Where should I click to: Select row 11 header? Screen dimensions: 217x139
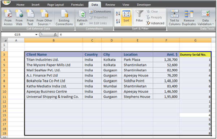4,97
